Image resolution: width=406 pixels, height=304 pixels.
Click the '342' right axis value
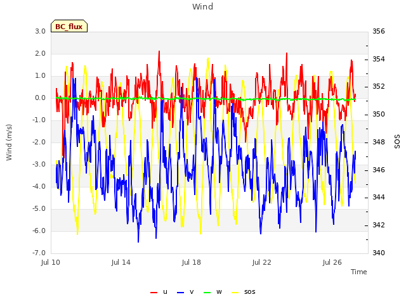point(379,225)
